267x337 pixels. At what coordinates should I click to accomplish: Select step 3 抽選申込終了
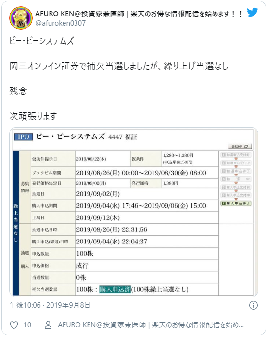click(x=236, y=171)
